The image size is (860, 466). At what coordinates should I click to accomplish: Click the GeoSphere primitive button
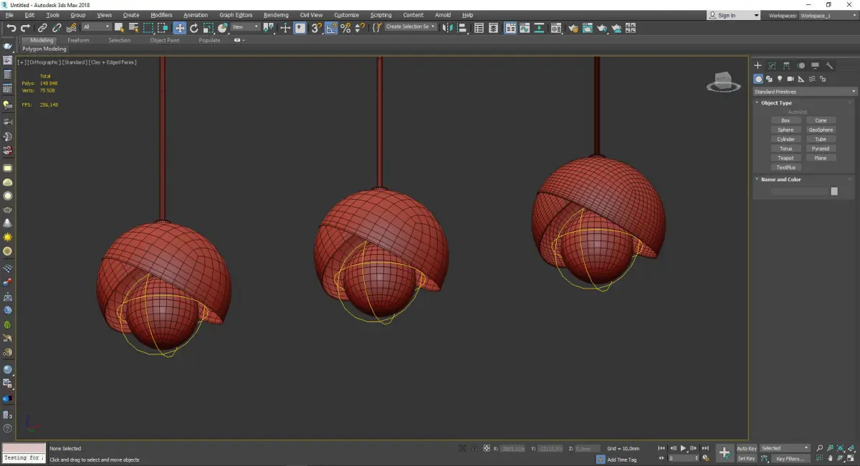coord(821,130)
